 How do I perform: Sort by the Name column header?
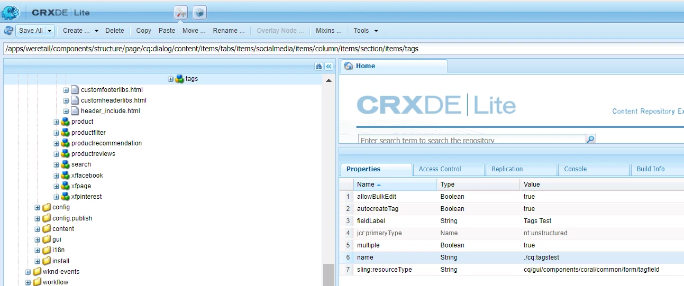pos(395,184)
